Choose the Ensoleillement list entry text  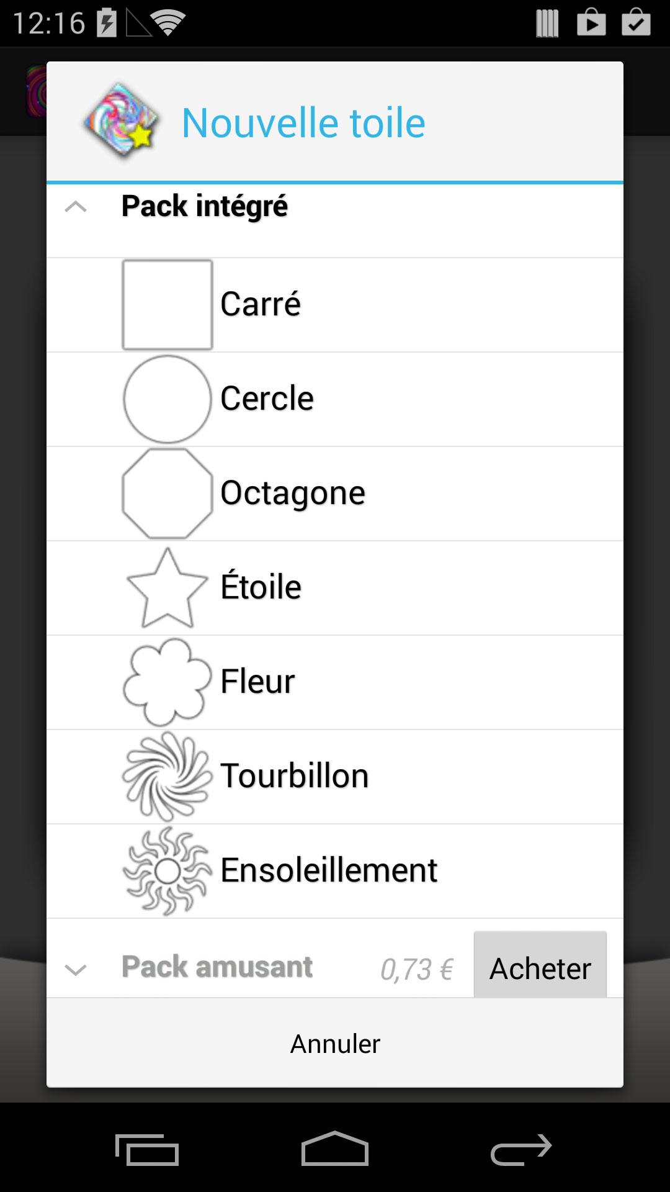329,870
